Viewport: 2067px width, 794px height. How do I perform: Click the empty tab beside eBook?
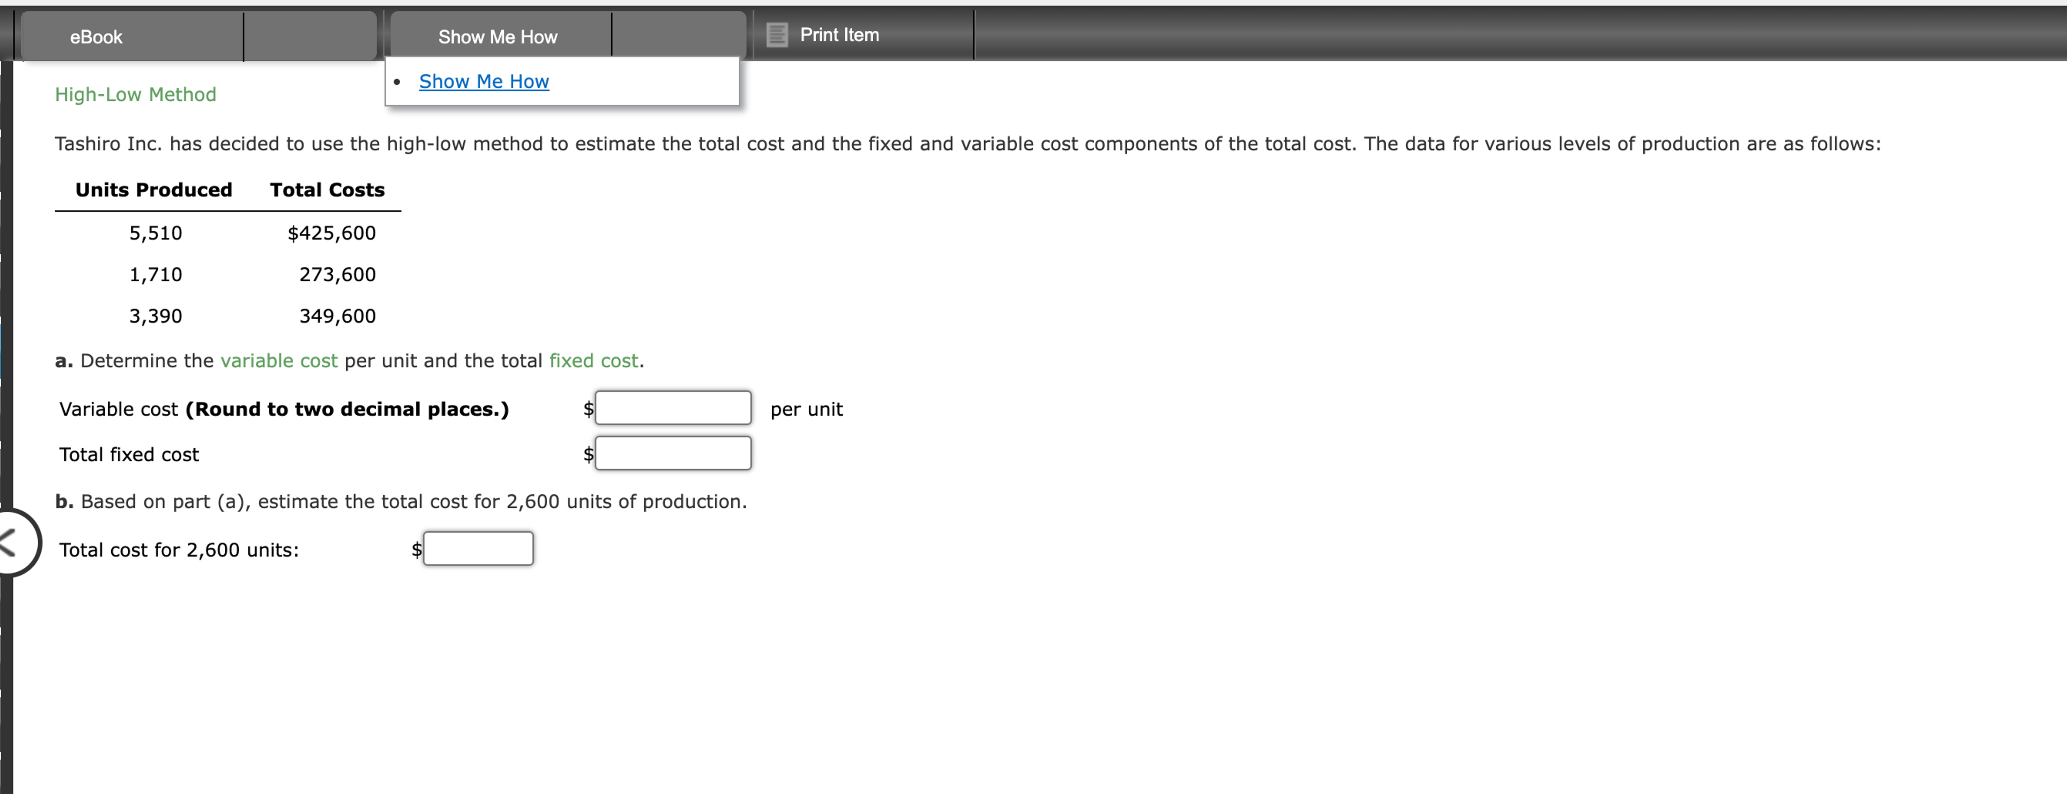tap(311, 35)
